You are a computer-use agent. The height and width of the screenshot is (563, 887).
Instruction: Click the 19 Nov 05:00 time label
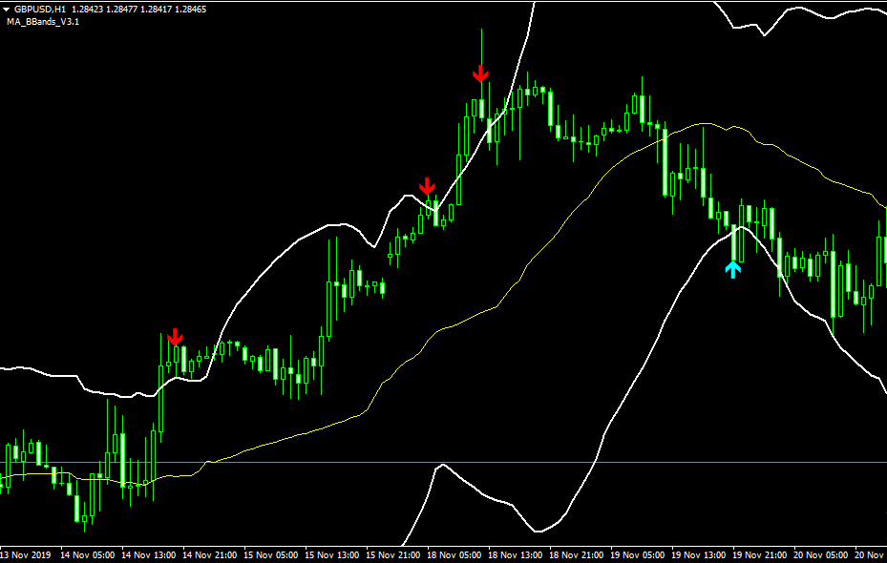click(637, 554)
